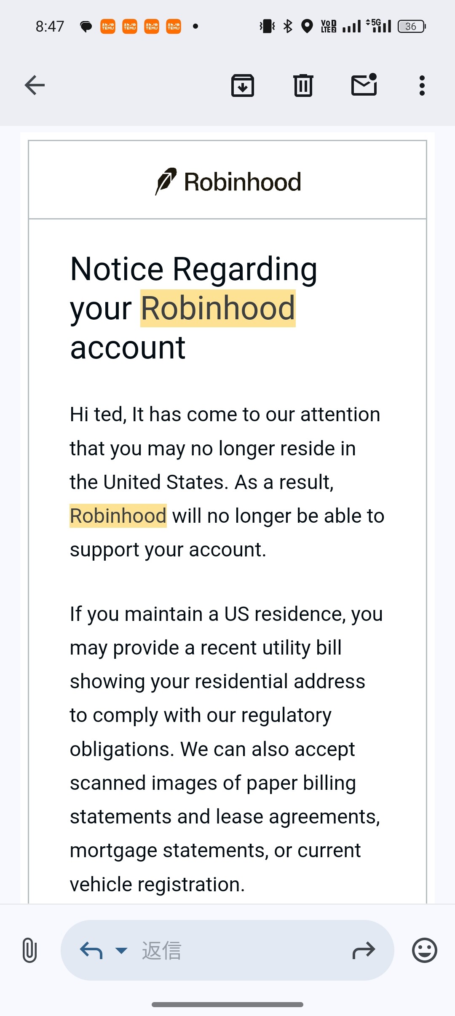The image size is (455, 1016).
Task: Tap the paperclip attachment icon
Action: (x=29, y=950)
